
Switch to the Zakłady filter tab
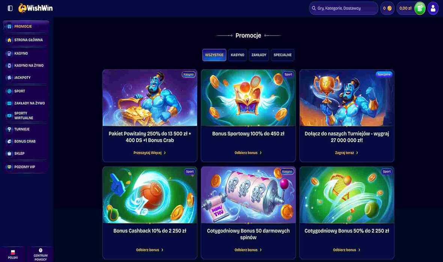click(x=259, y=55)
